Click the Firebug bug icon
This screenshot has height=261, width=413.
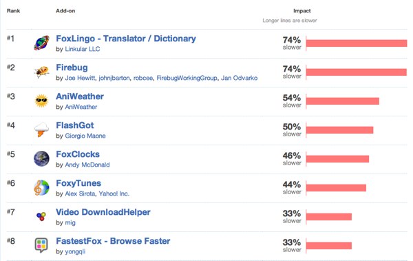[x=41, y=72]
